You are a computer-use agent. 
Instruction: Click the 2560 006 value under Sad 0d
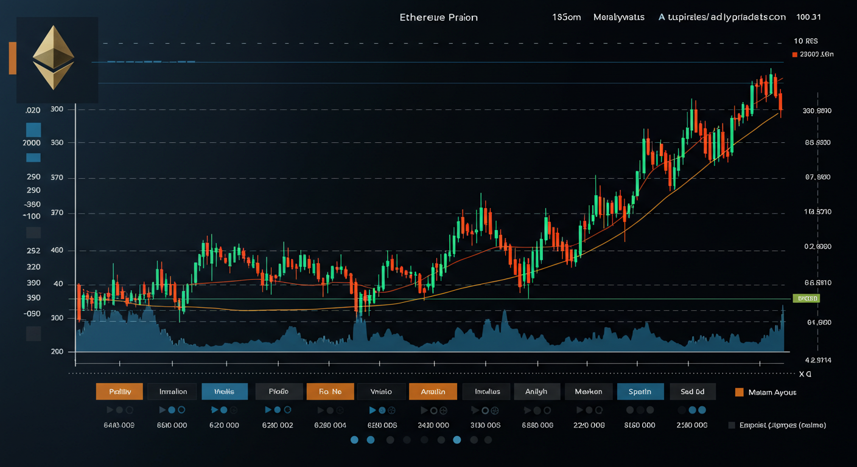[x=692, y=425]
